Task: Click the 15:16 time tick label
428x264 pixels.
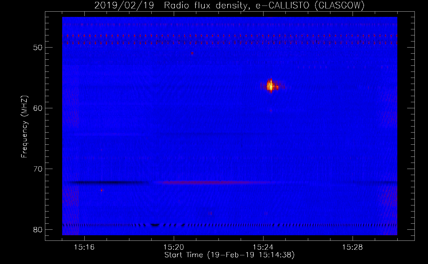Action: click(84, 247)
